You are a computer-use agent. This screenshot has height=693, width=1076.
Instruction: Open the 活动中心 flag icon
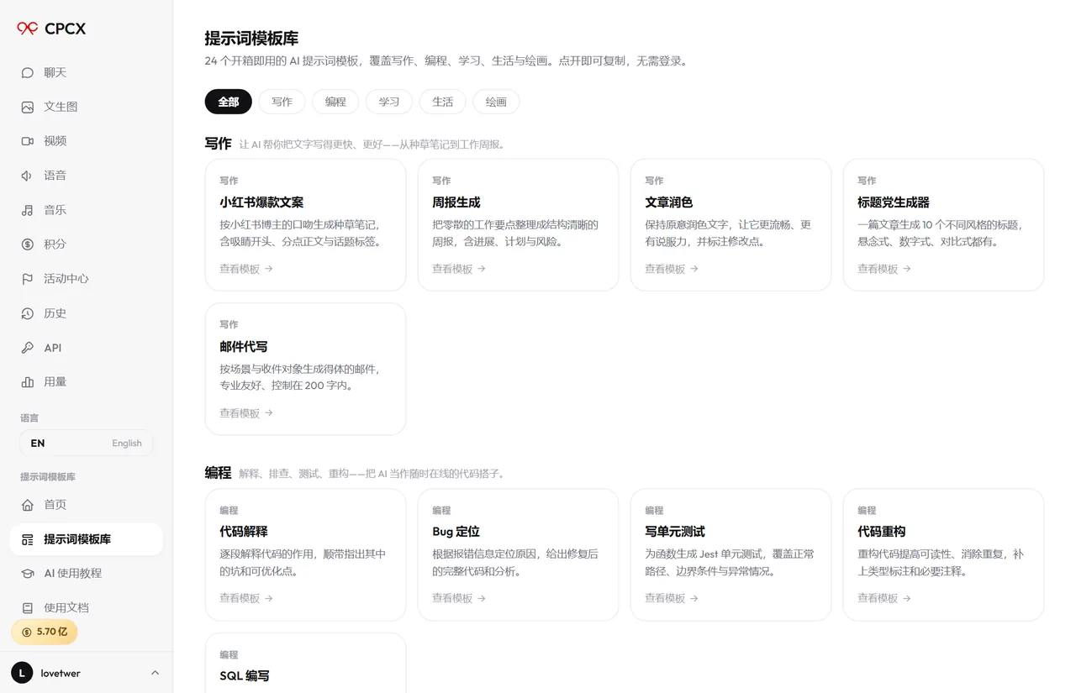[x=28, y=279]
